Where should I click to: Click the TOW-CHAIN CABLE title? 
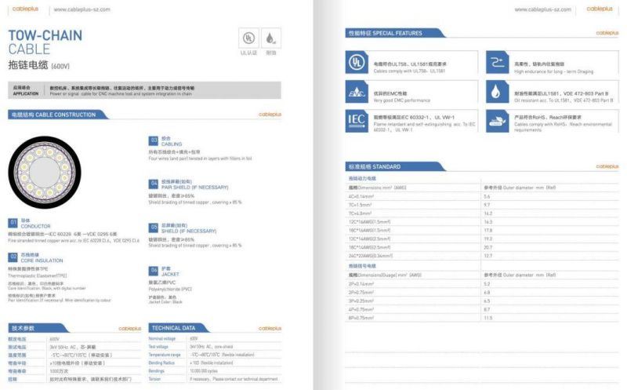coord(45,42)
